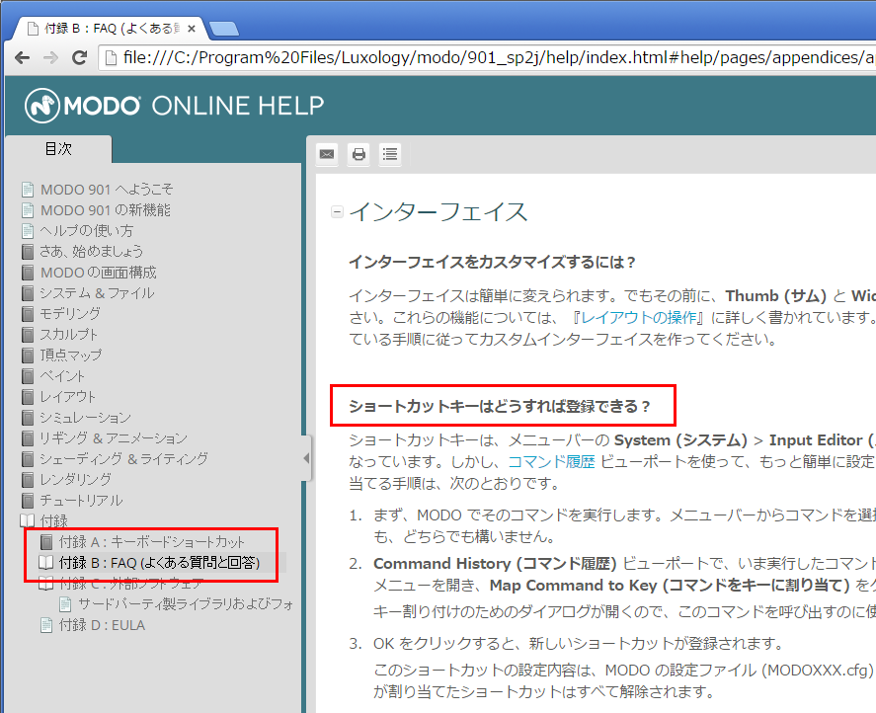Click the print topic icon
This screenshot has width=876, height=713.
click(358, 154)
